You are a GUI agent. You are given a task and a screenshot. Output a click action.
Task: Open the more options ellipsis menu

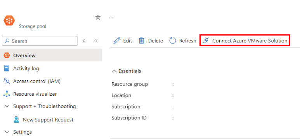tap(111, 17)
